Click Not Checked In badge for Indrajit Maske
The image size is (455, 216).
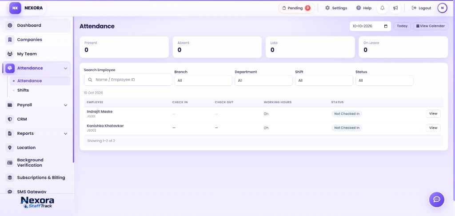click(x=347, y=114)
